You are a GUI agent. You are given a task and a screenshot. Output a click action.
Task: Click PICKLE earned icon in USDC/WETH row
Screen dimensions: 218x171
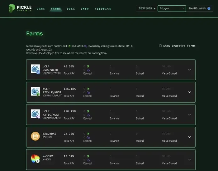[88, 66]
